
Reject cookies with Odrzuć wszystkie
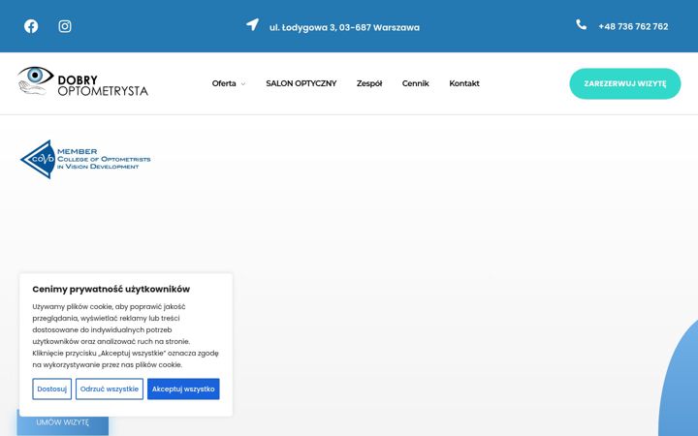point(110,389)
